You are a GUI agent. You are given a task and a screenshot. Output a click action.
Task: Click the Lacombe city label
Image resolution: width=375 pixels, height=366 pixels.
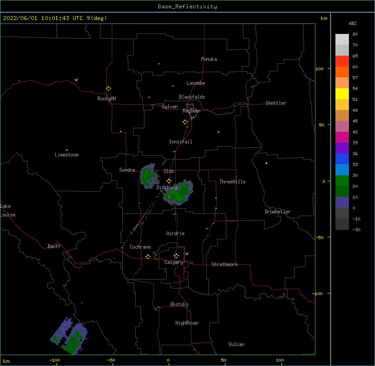(x=196, y=83)
